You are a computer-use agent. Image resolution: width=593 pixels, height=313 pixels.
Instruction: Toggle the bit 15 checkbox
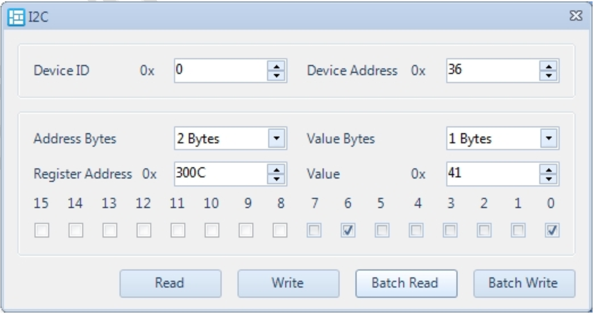41,230
